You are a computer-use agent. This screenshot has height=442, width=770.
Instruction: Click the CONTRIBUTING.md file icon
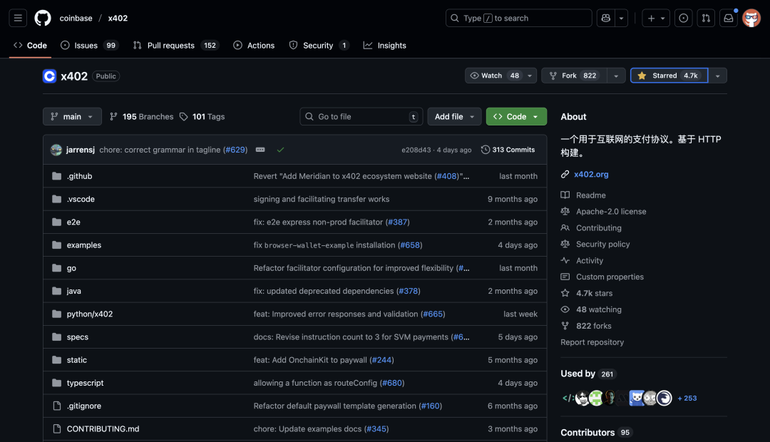coord(57,428)
